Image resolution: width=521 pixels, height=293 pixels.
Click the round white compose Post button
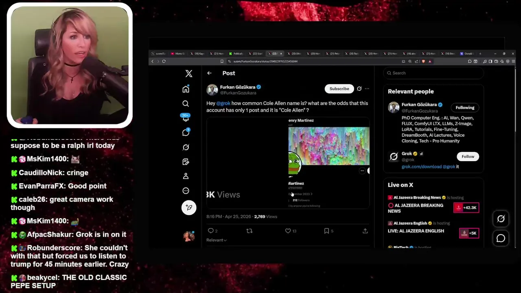[x=189, y=208]
